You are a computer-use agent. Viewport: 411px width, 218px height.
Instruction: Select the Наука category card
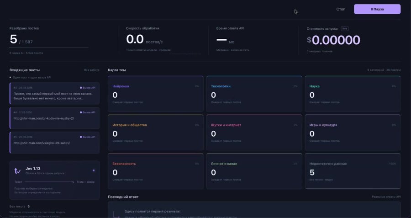click(353, 94)
